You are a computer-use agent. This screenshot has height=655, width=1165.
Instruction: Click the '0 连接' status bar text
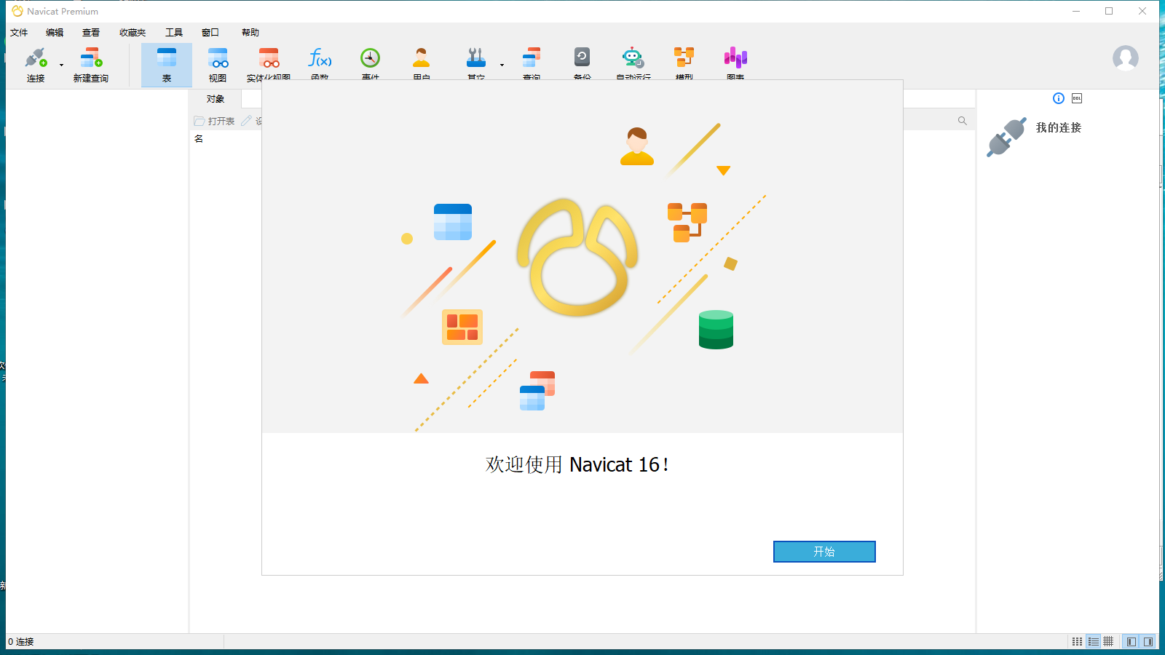21,642
